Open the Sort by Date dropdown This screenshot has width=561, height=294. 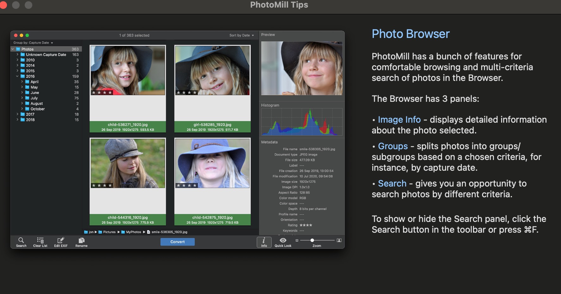(x=242, y=35)
